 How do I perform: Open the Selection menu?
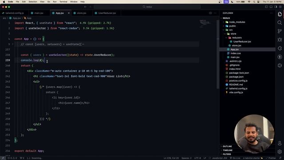(33, 2)
